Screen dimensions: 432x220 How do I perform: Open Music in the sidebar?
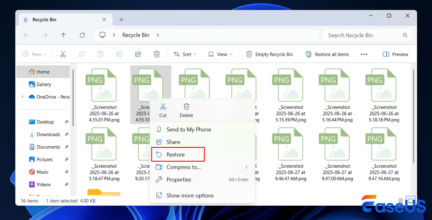43,172
